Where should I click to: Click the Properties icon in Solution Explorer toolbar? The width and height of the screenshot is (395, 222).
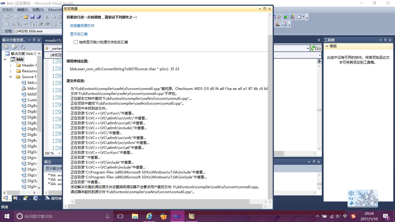[x=6, y=47]
